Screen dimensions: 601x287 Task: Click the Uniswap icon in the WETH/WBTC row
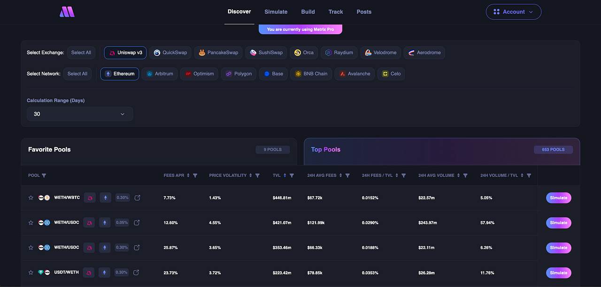[x=89, y=198]
